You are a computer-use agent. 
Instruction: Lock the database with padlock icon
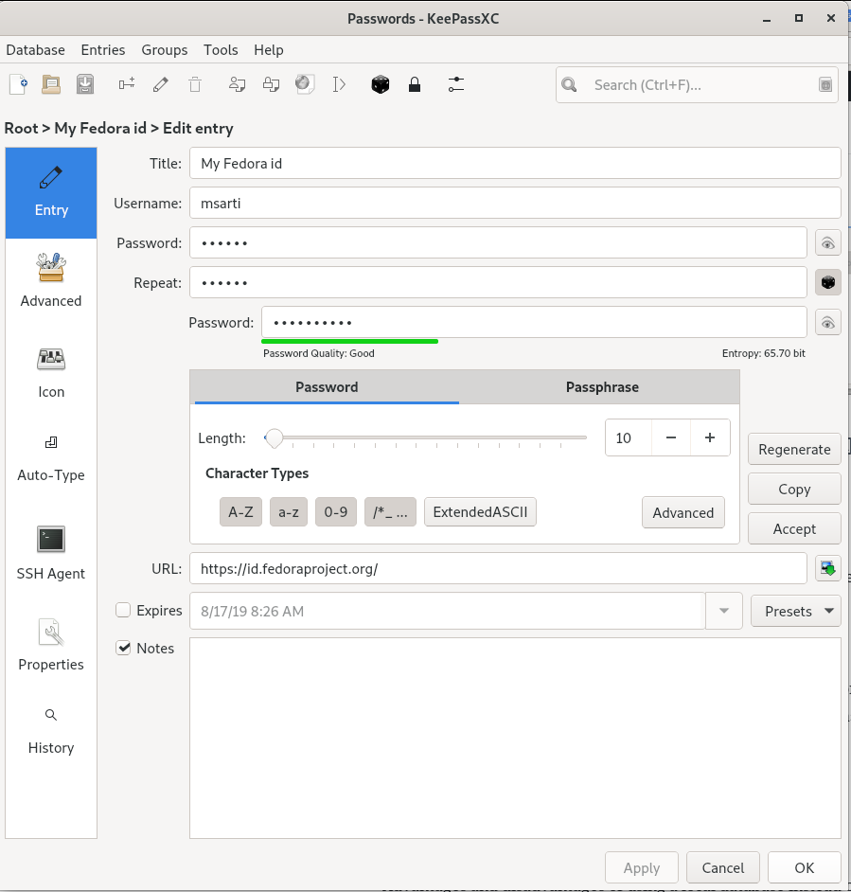(414, 84)
